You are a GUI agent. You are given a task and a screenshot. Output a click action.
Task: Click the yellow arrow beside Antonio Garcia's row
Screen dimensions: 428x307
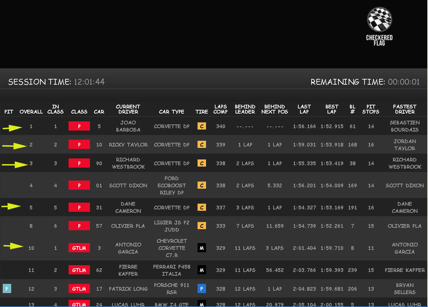[13, 246]
